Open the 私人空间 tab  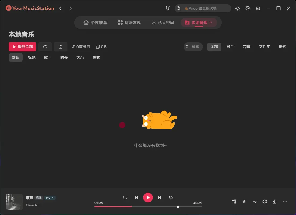163,23
